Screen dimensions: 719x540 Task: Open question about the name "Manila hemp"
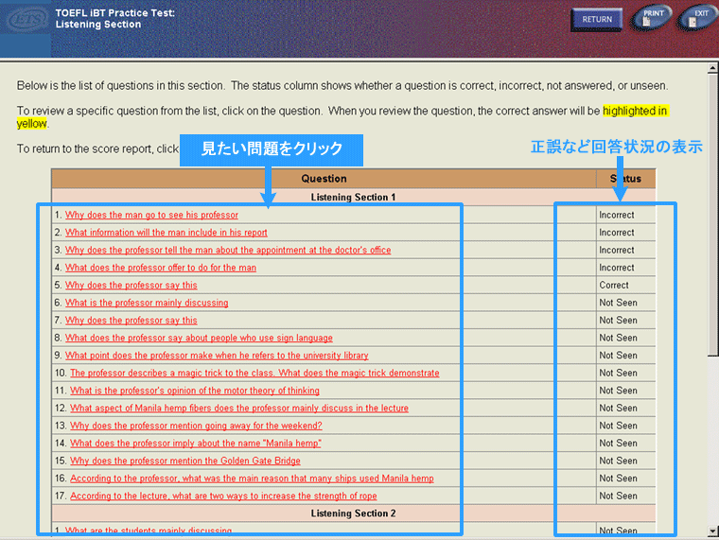coord(196,444)
